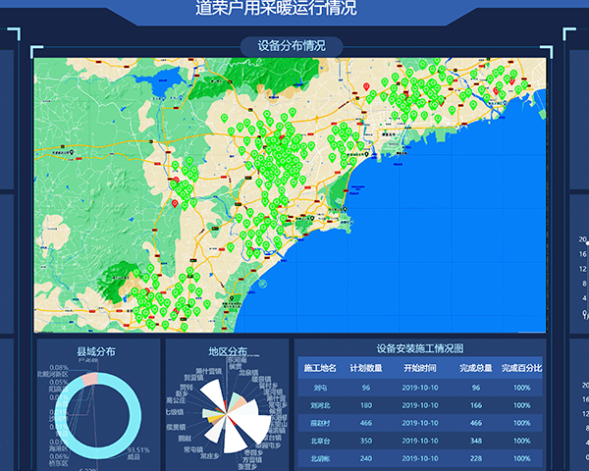Click the 地区分布 panel heading
The width and height of the screenshot is (589, 471).
[x=227, y=351]
